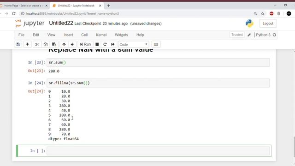The image size is (295, 166).
Task: Copy selected cells icon
Action: (46, 44)
